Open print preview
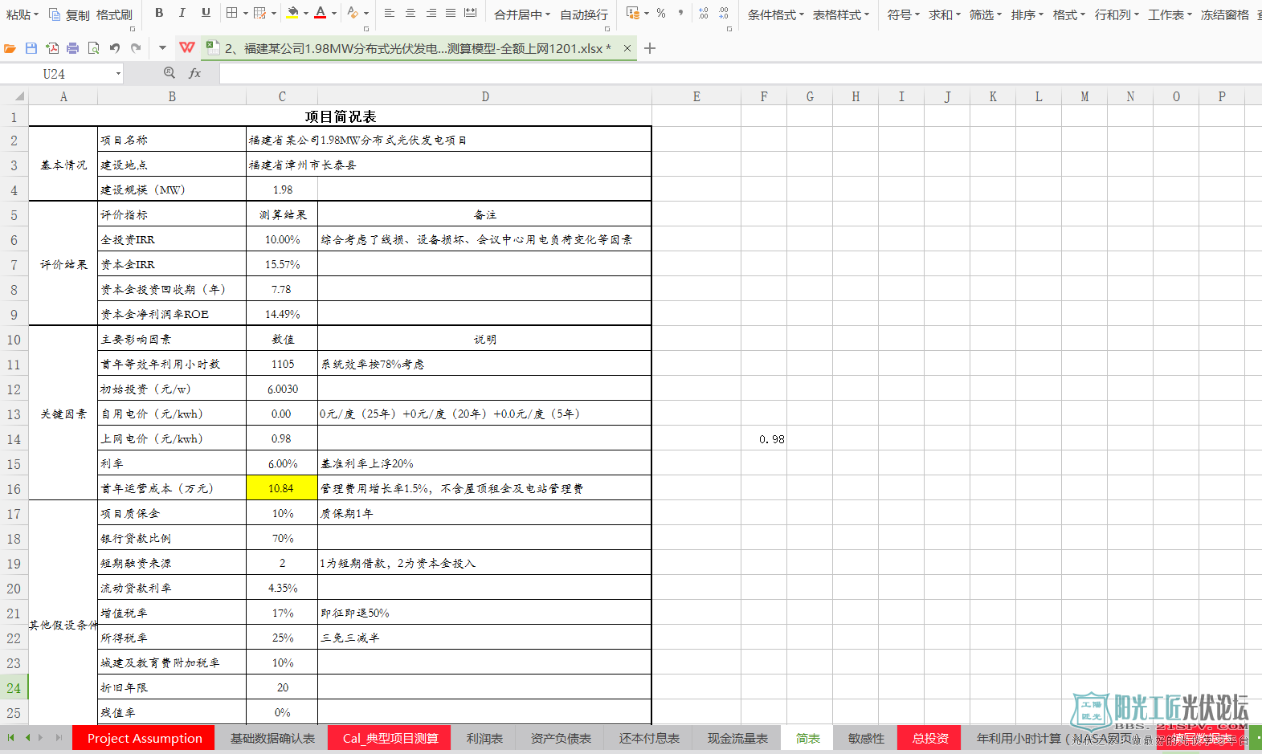The width and height of the screenshot is (1262, 754). point(94,48)
